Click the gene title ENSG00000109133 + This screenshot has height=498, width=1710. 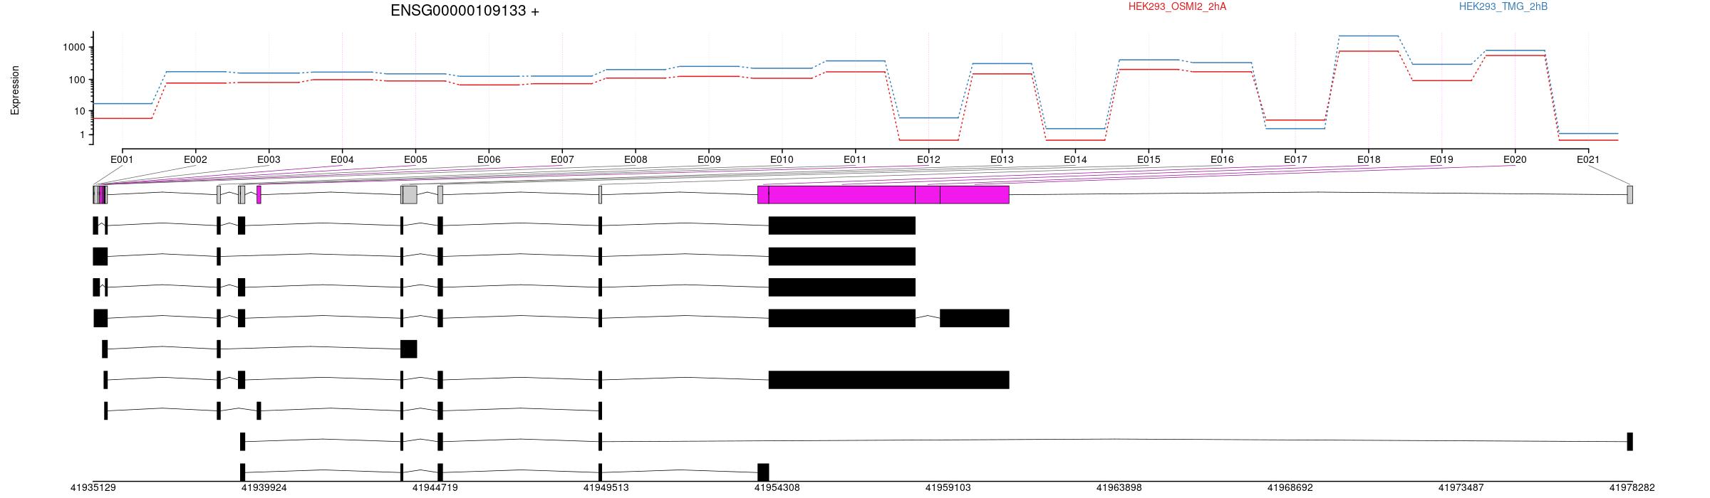(465, 11)
